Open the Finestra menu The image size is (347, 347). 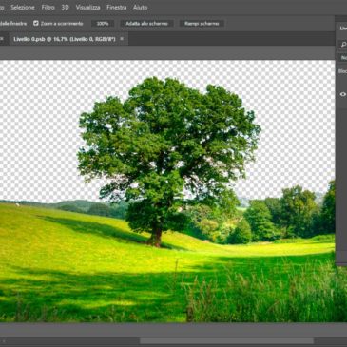(x=117, y=7)
